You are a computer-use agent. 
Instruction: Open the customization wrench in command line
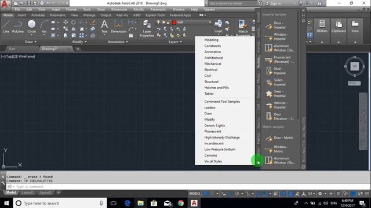[3, 183]
